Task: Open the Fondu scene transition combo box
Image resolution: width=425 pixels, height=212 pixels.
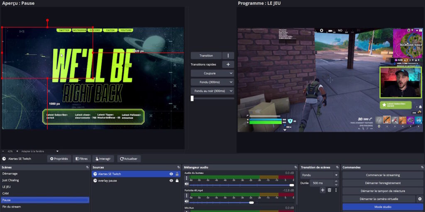Action: (320, 175)
